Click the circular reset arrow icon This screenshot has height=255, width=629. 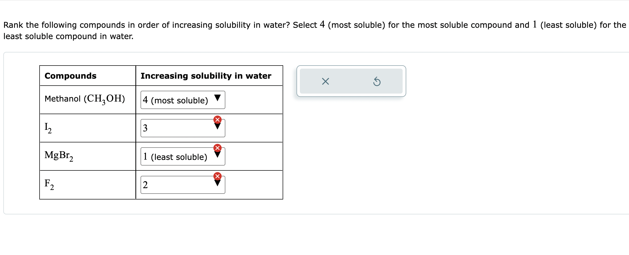coord(377,81)
